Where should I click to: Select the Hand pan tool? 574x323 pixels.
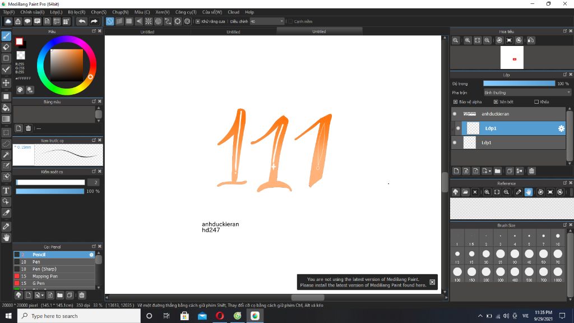tap(6, 238)
